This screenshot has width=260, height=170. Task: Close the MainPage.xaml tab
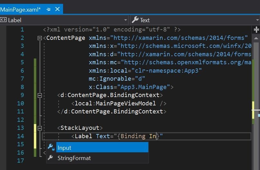click(58, 9)
